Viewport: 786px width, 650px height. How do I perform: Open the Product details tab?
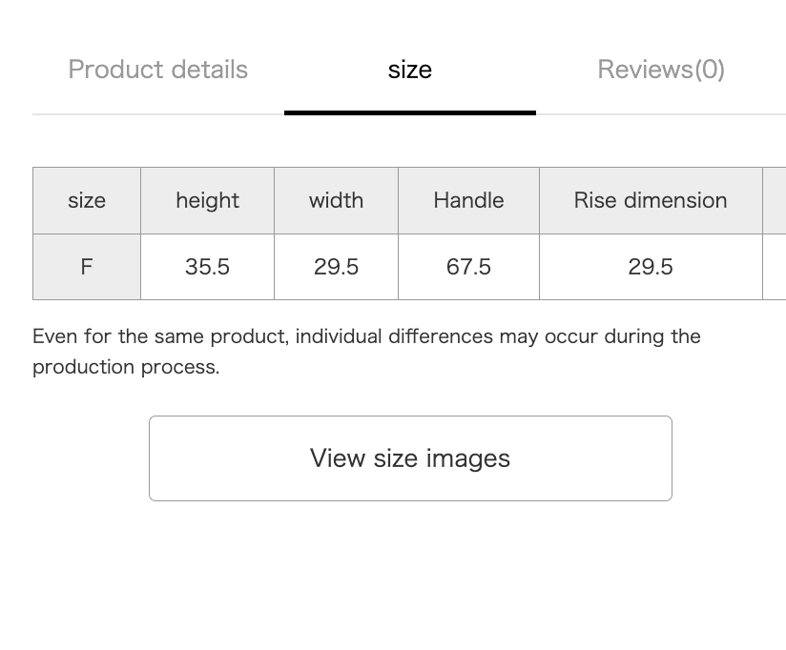point(158,70)
